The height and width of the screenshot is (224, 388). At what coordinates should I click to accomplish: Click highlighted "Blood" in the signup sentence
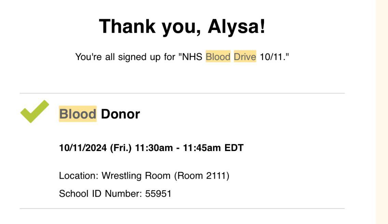[218, 57]
